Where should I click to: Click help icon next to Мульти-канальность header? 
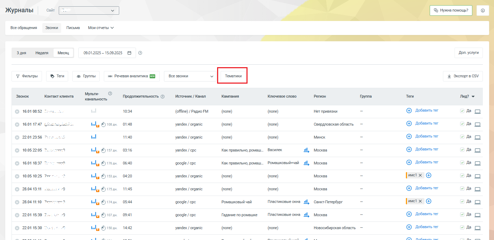click(110, 93)
